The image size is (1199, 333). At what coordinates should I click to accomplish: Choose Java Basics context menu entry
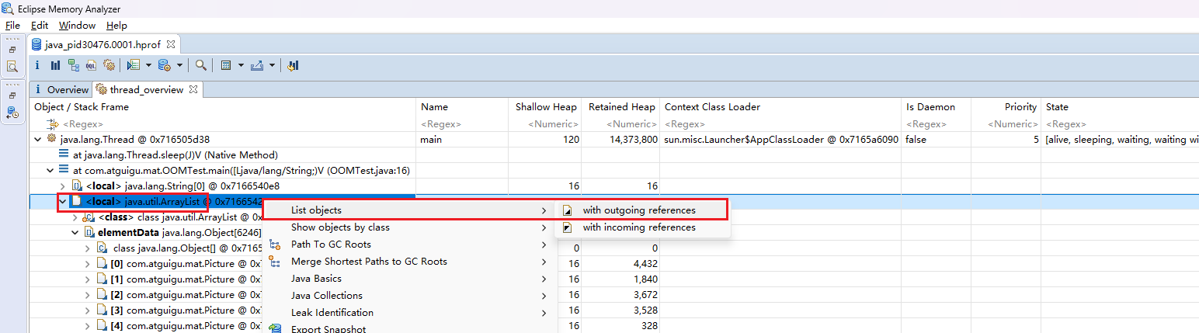coord(408,279)
